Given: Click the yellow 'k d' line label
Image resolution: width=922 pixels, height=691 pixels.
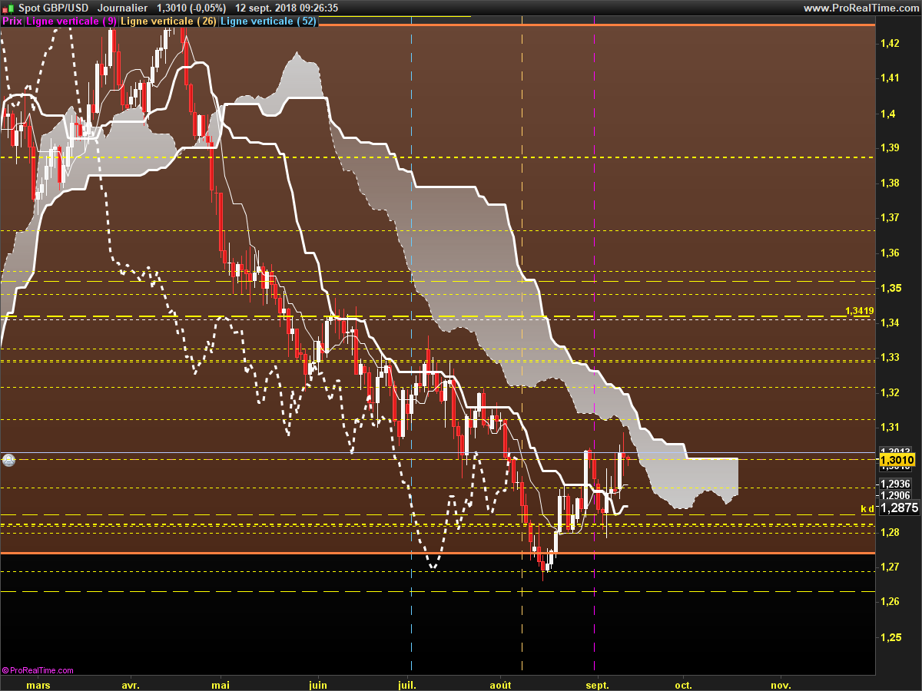Looking at the screenshot, I should [867, 509].
